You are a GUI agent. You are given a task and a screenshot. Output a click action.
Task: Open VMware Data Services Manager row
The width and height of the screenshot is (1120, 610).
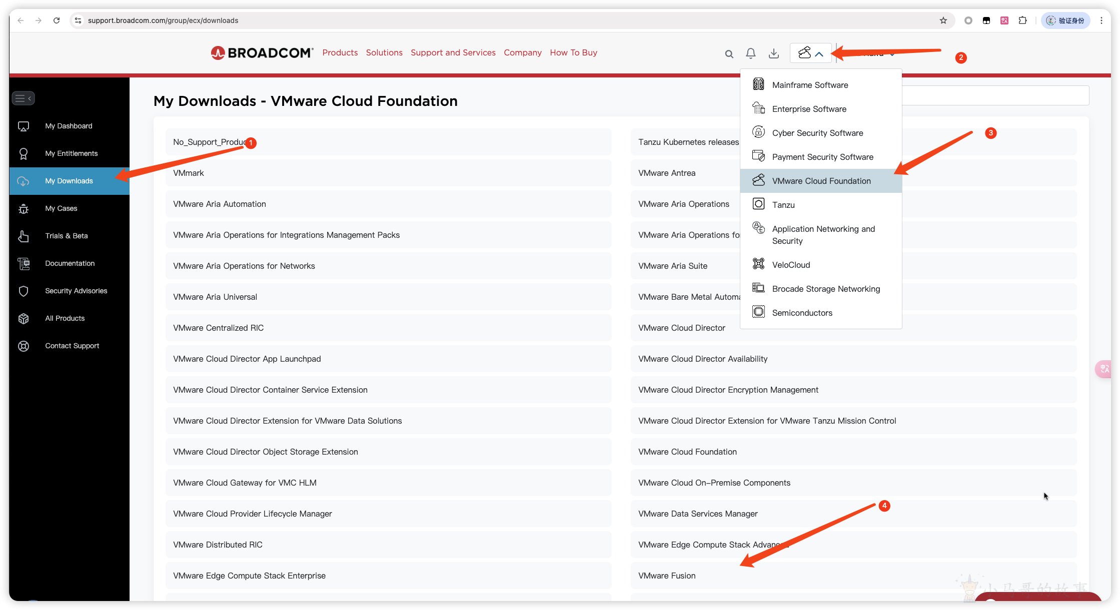[x=853, y=514]
